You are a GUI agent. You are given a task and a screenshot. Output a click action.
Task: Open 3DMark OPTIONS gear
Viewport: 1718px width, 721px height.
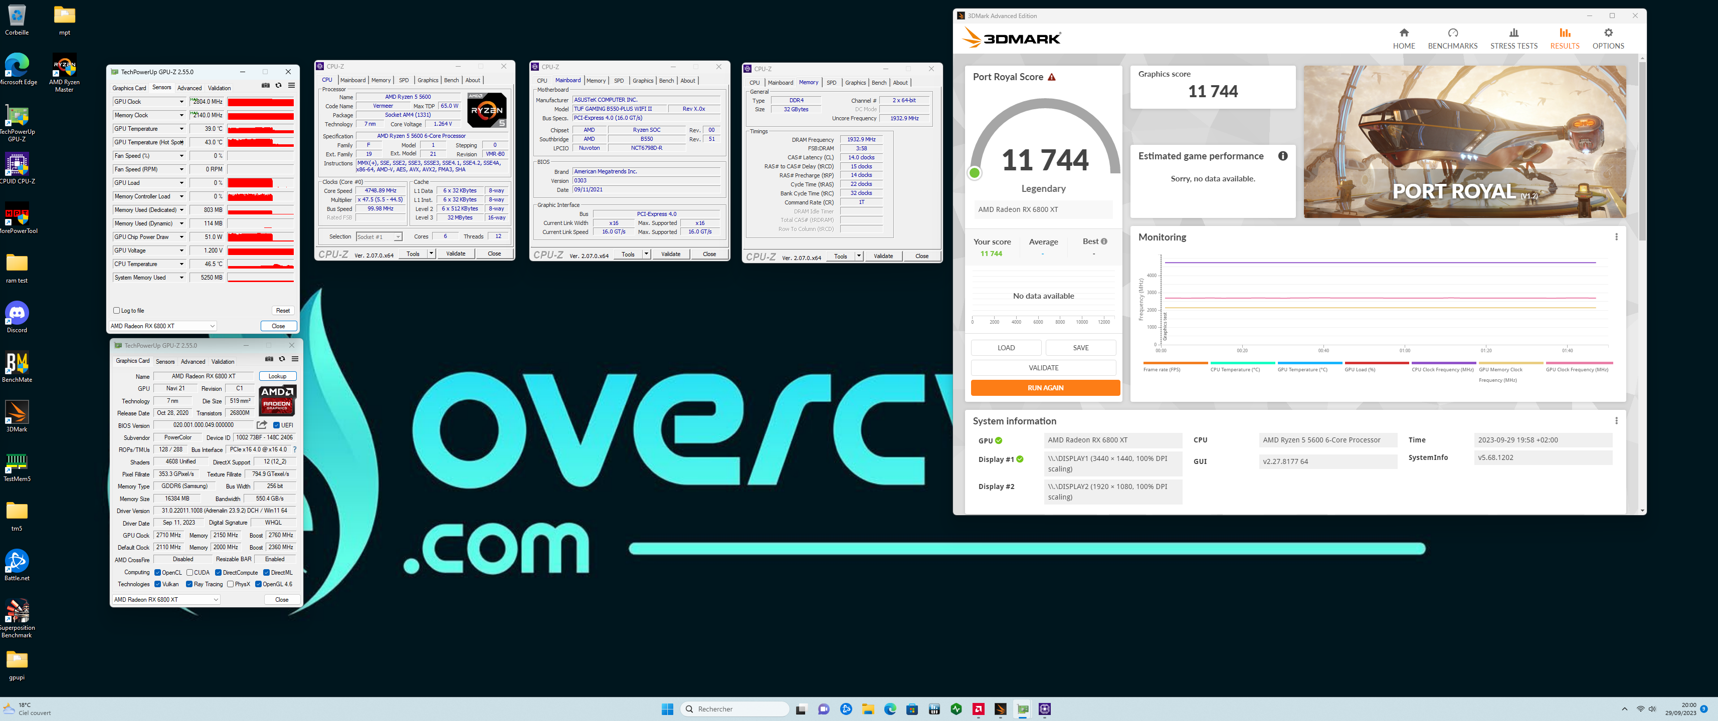[x=1608, y=39]
